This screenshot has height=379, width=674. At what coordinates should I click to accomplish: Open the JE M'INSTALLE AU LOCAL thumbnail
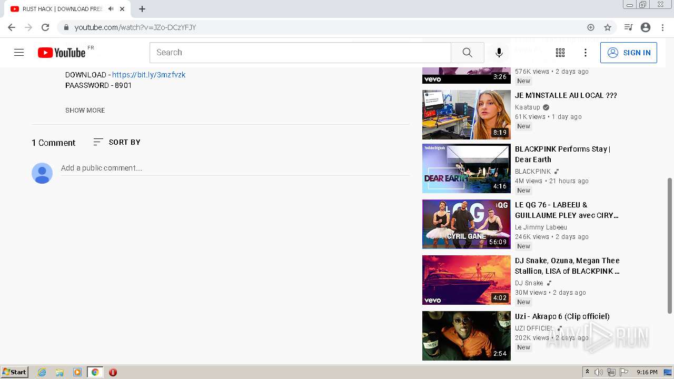pyautogui.click(x=467, y=115)
